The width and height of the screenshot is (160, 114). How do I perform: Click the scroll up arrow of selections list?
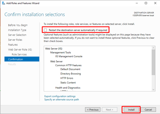[153, 48]
